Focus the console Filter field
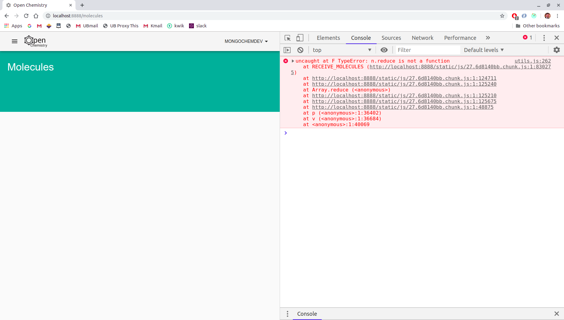This screenshot has width=564, height=320. (428, 50)
